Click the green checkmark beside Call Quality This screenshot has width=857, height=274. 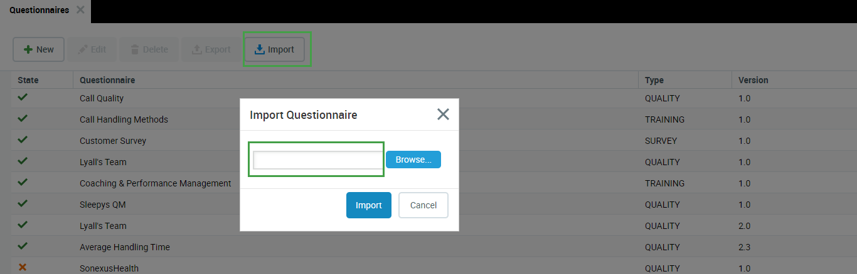click(x=23, y=98)
